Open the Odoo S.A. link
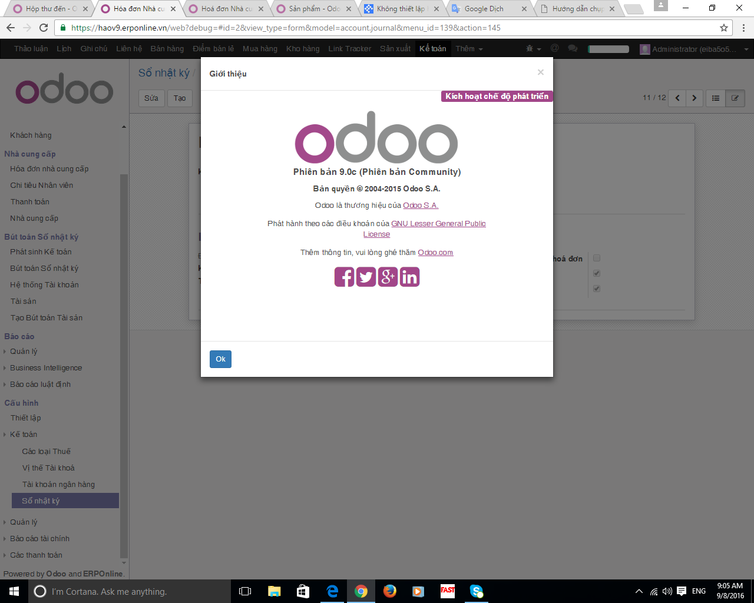The height and width of the screenshot is (603, 754). click(421, 206)
